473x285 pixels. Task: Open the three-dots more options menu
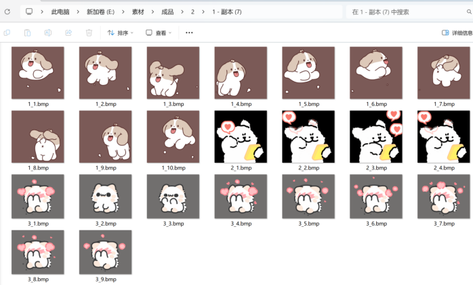click(x=189, y=32)
